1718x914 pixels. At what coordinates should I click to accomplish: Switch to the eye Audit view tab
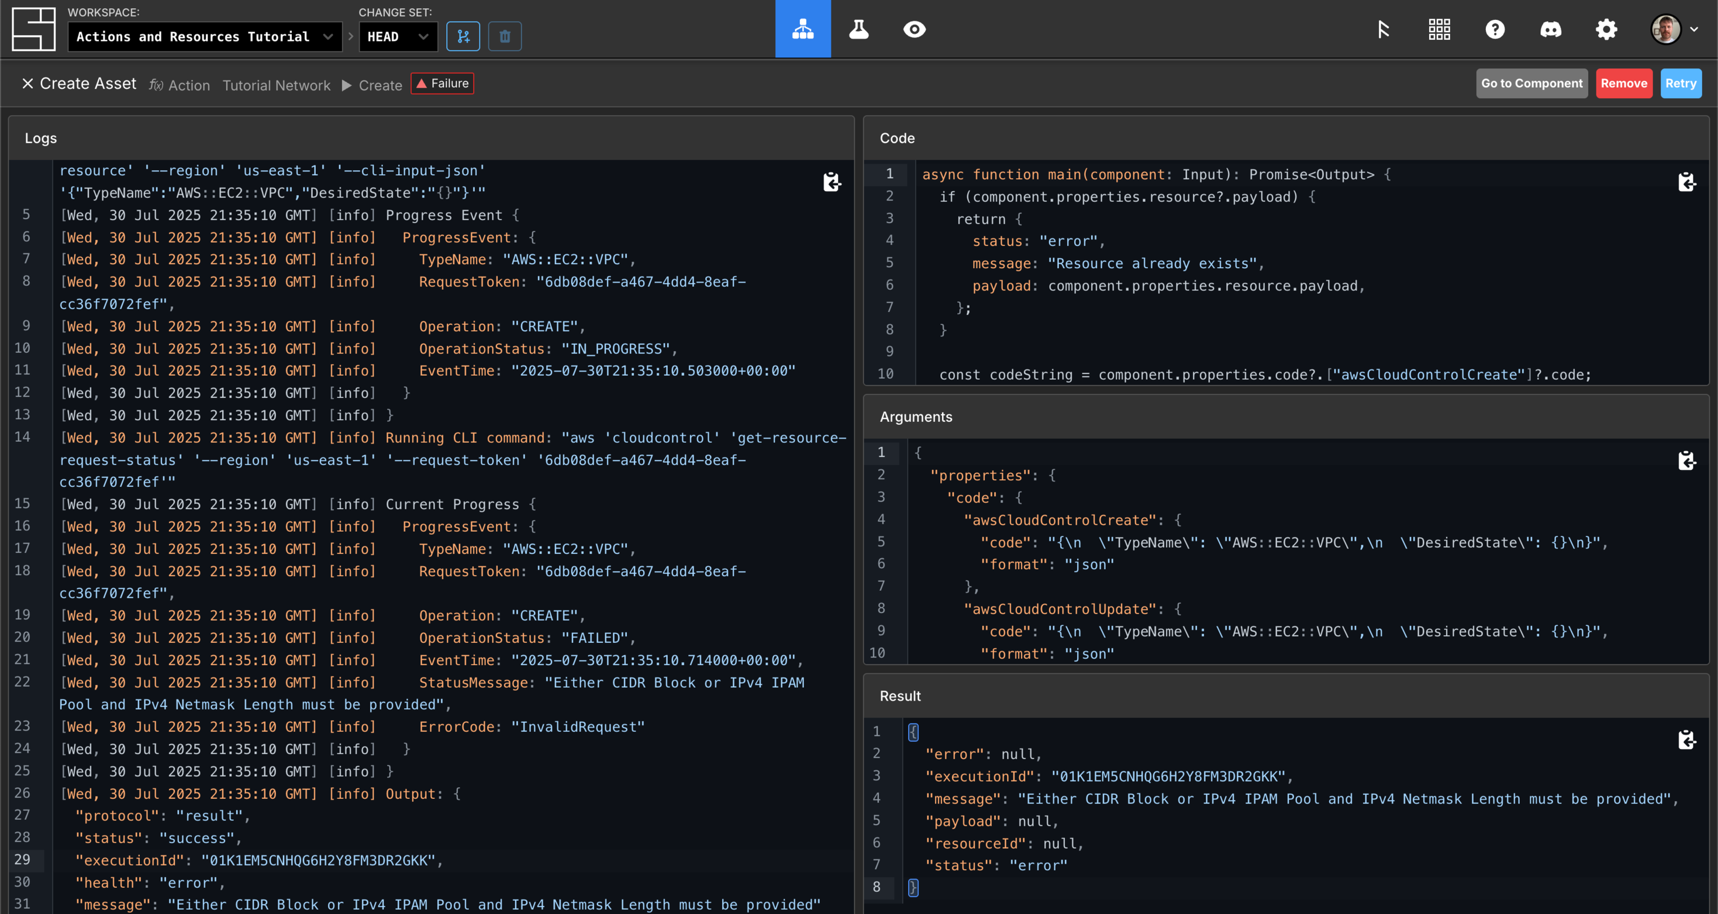[915, 29]
